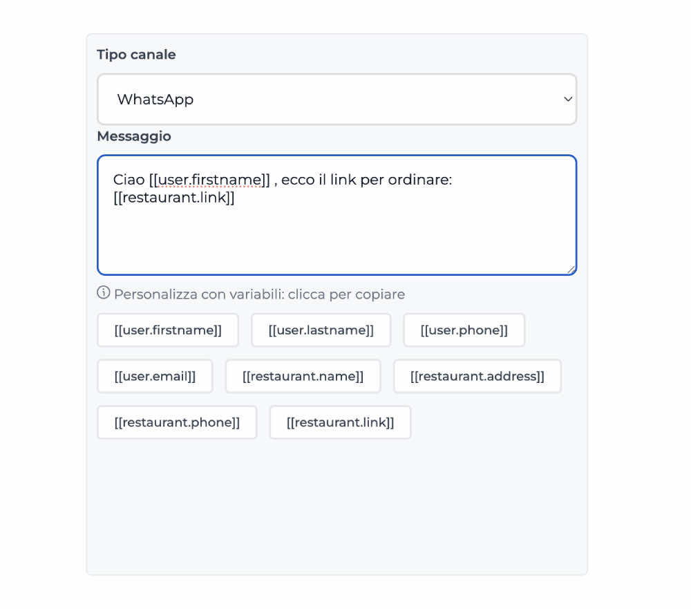This screenshot has height=609, width=691.
Task: Copy the [[user.phone]] variable chip
Action: click(x=464, y=330)
